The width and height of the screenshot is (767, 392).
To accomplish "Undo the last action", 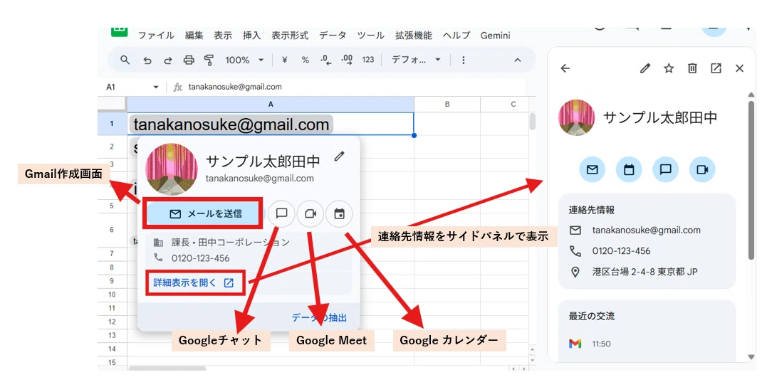I will pyautogui.click(x=147, y=60).
